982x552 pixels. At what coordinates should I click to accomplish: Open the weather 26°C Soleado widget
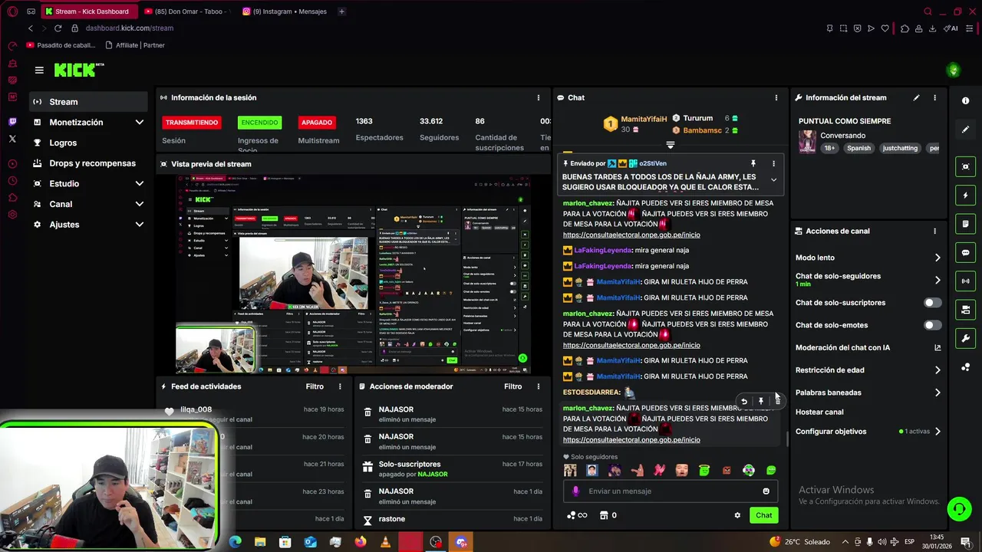[799, 542]
